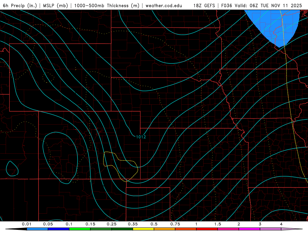The image size is (308, 231).
Task: Select the violet 3–4 colorbar swatch
Action: tap(271, 229)
